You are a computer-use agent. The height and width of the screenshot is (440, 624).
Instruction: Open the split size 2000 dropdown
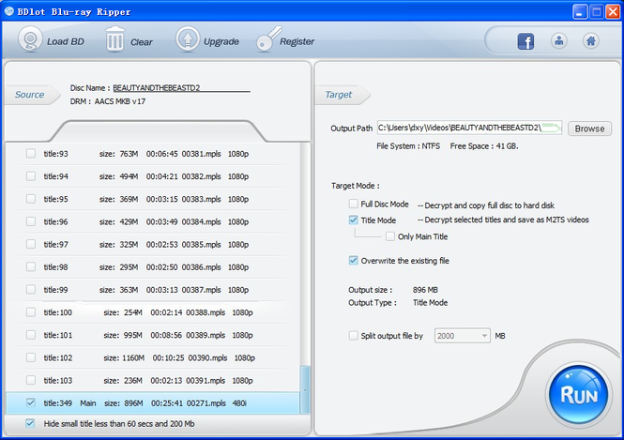pyautogui.click(x=463, y=336)
